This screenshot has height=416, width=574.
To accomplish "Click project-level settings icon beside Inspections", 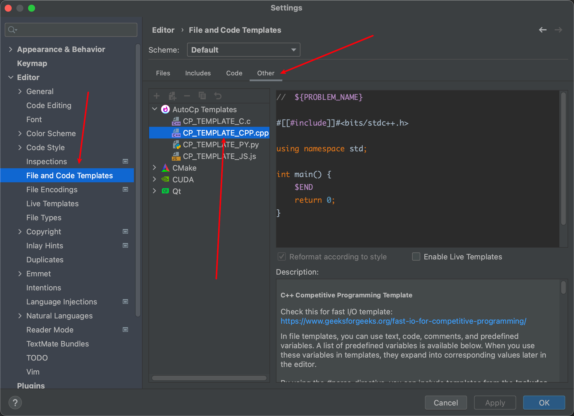I will point(125,161).
